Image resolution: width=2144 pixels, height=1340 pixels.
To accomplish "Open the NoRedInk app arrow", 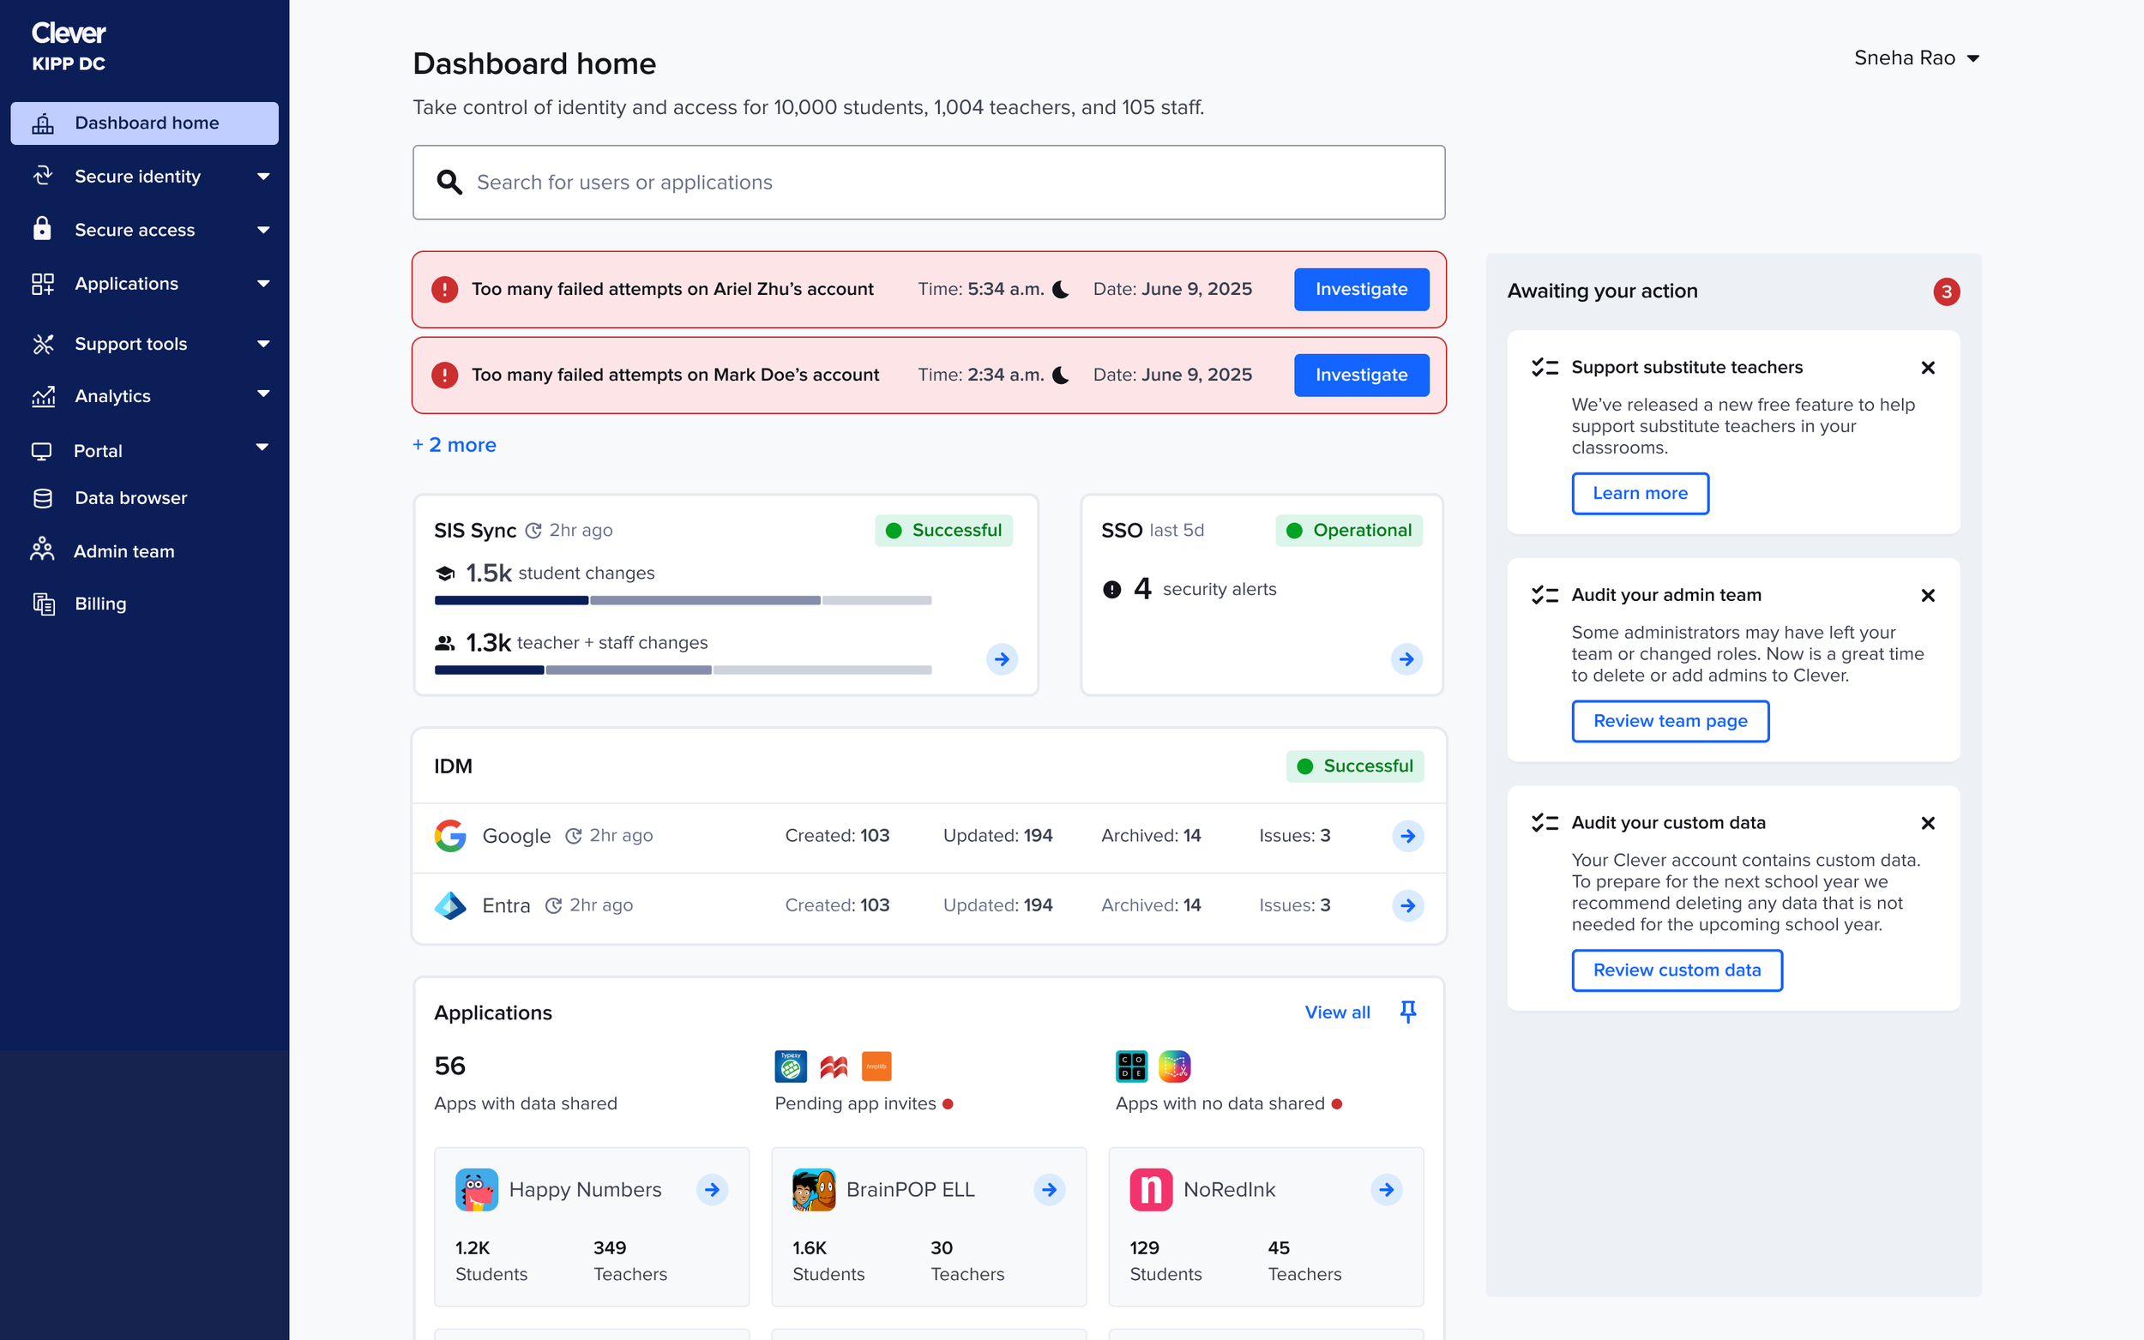I will pyautogui.click(x=1386, y=1189).
